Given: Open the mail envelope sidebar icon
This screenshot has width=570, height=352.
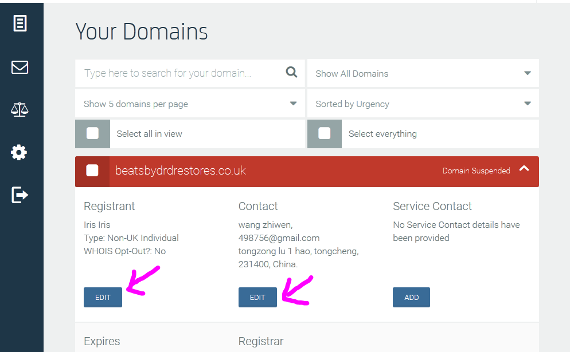Looking at the screenshot, I should (19, 67).
